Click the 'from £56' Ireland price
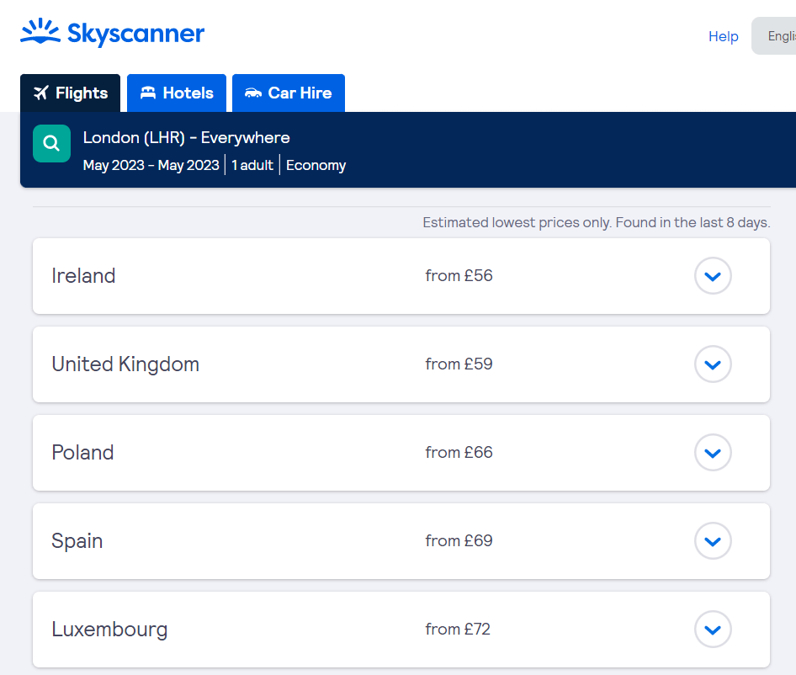Screen dimensions: 796x675 click(459, 275)
